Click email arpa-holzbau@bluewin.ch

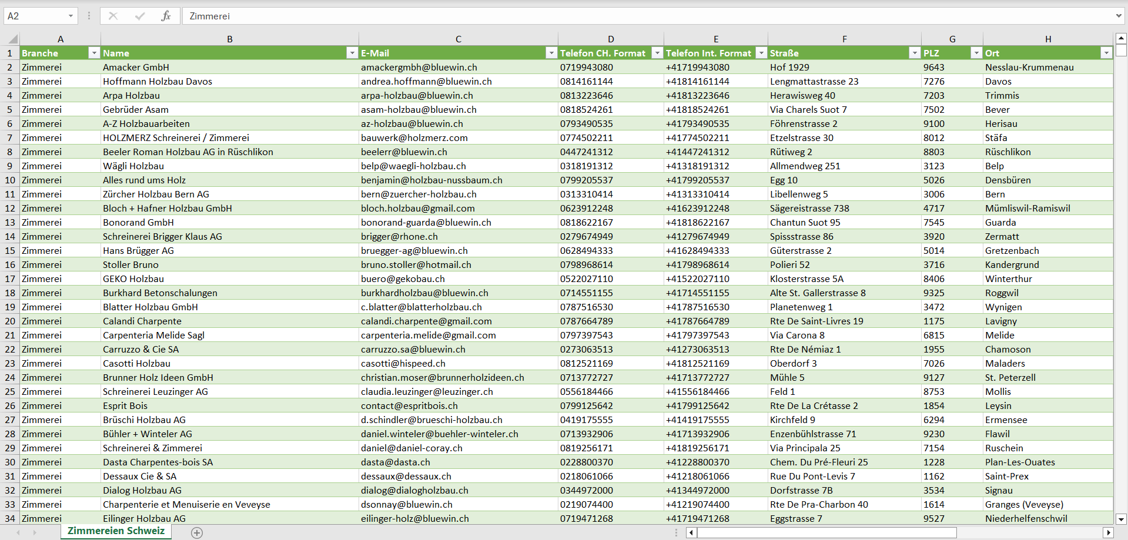click(458, 95)
